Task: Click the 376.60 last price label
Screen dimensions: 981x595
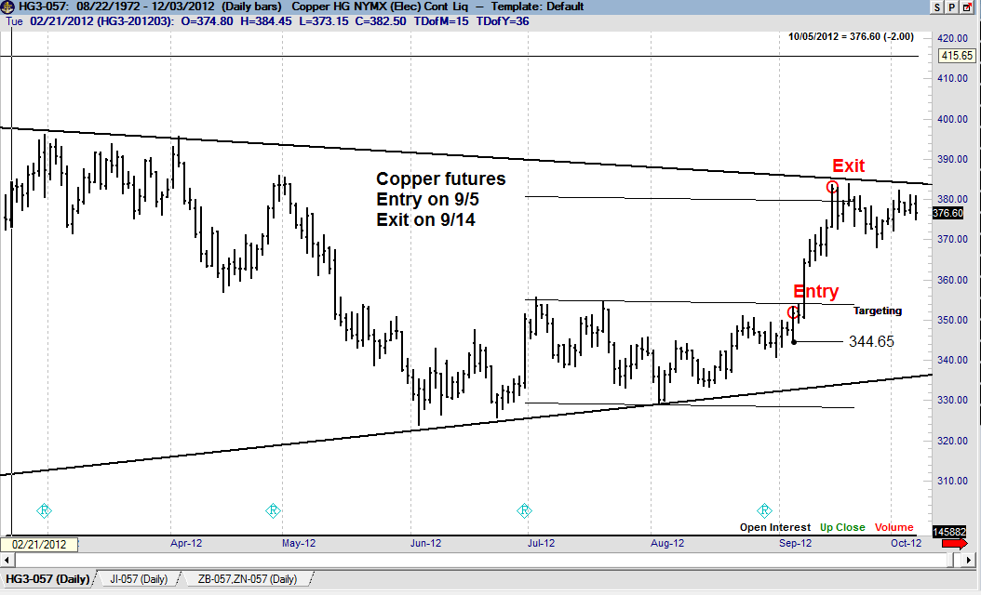Action: coord(947,213)
